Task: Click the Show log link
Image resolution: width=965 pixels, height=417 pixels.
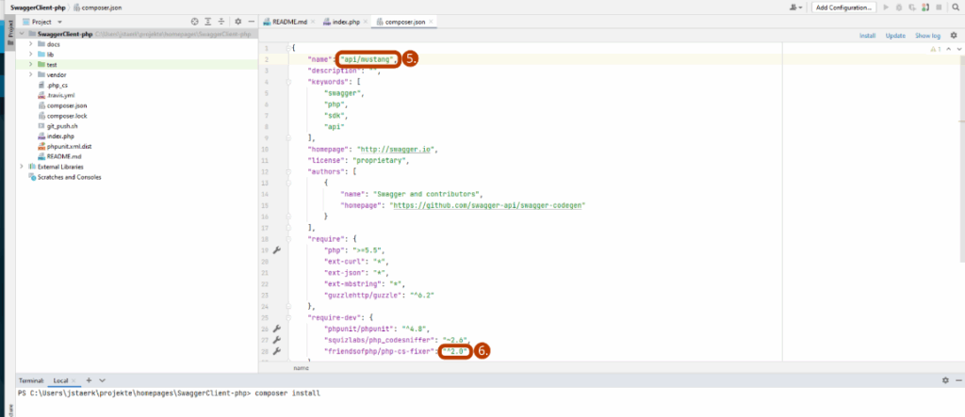Action: pyautogui.click(x=927, y=36)
